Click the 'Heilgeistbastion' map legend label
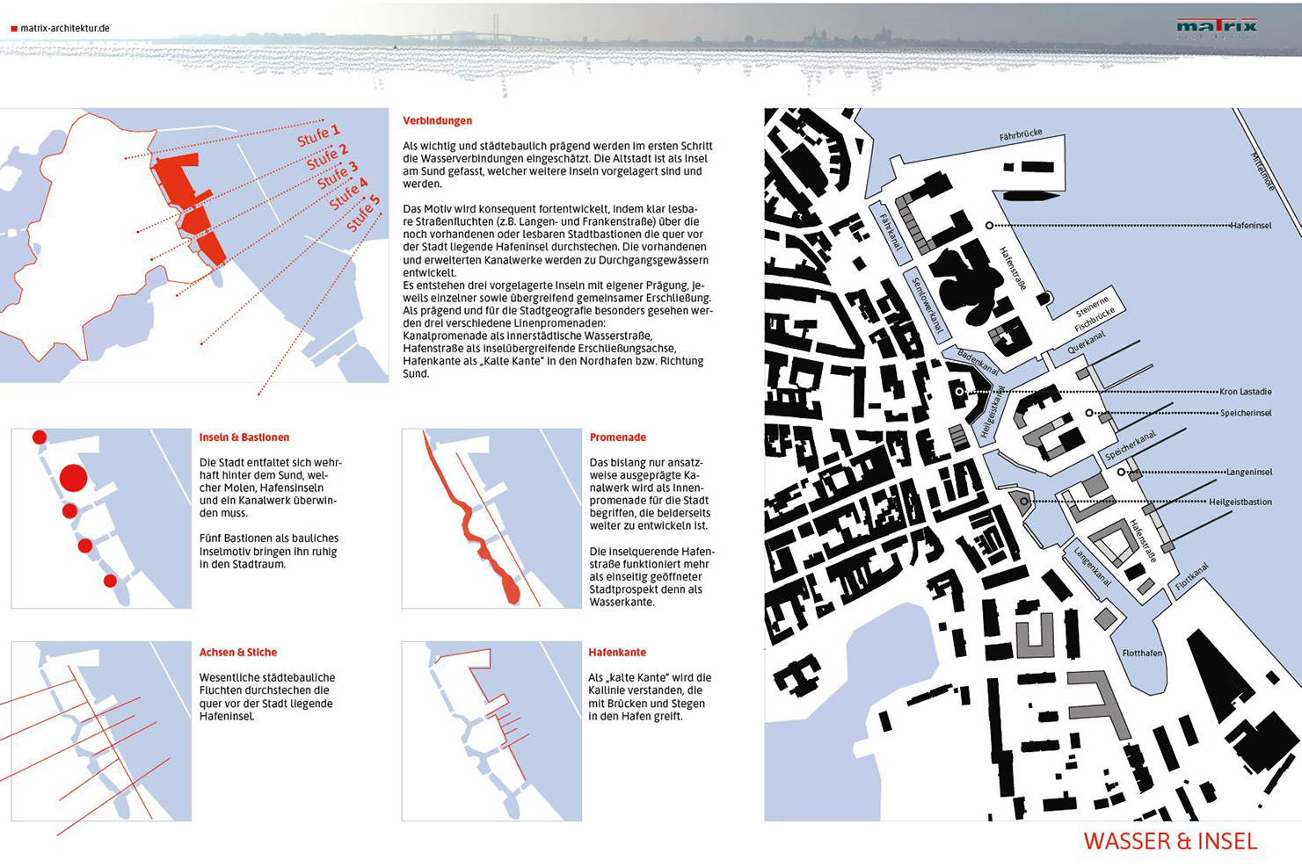 click(x=1240, y=502)
